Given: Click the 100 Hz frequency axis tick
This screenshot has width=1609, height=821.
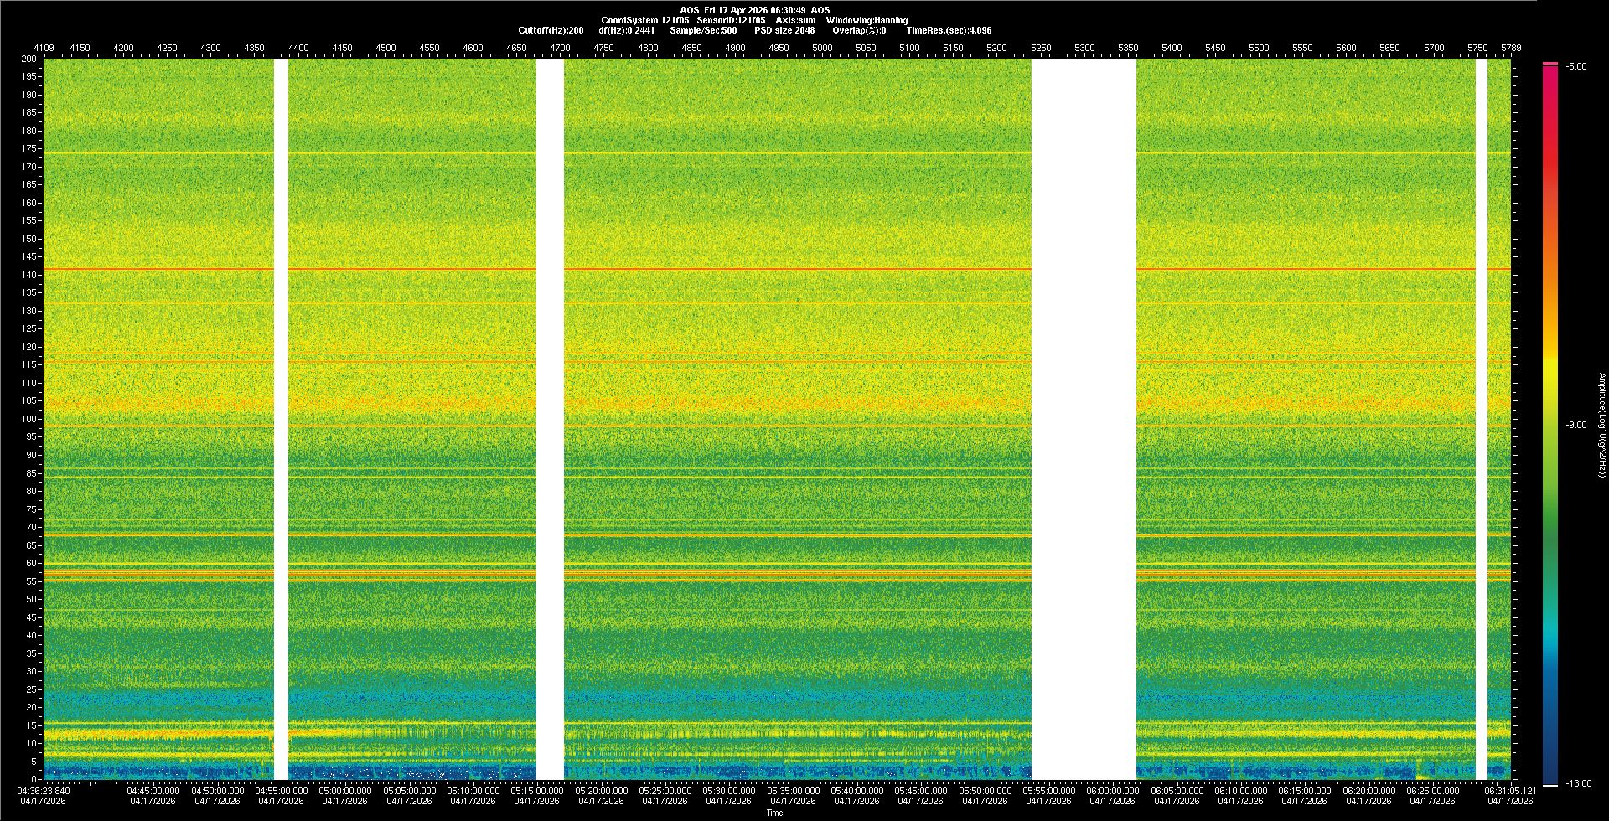Looking at the screenshot, I should coord(29,419).
